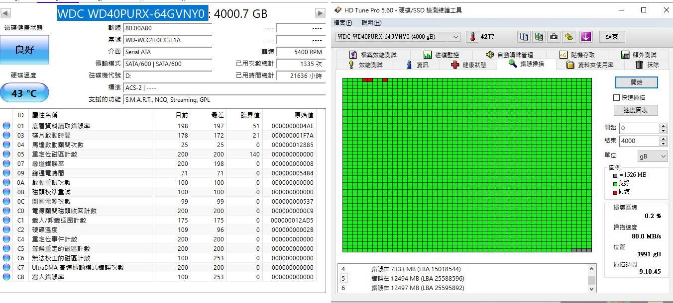Go to previous disk with left arrow
Viewport: 673px width, 303px height.
pos(5,13)
